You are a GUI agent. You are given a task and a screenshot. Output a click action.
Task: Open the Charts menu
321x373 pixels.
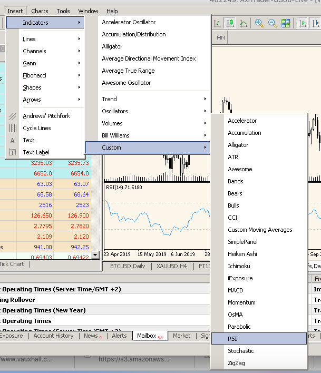[40, 11]
